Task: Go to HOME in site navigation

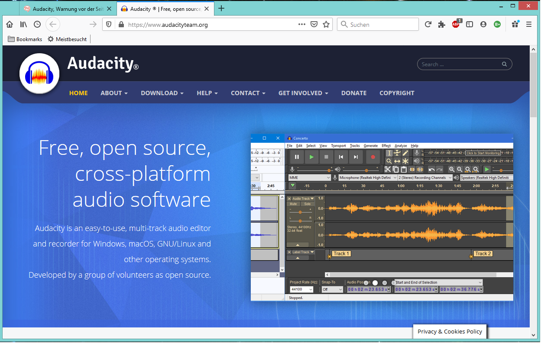Action: (78, 93)
